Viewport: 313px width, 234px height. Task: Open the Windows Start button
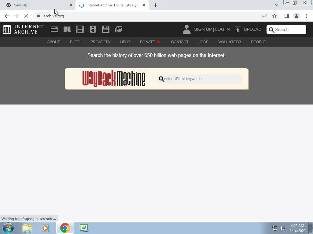[8, 228]
